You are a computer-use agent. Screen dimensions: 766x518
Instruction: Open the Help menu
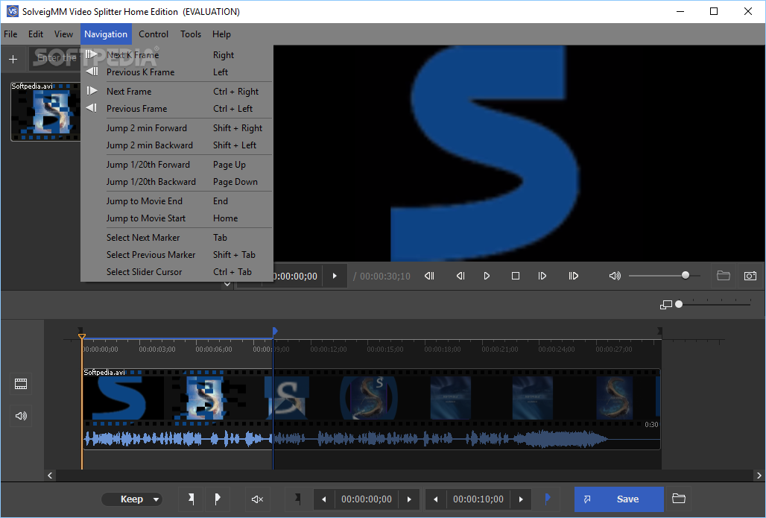[221, 34]
